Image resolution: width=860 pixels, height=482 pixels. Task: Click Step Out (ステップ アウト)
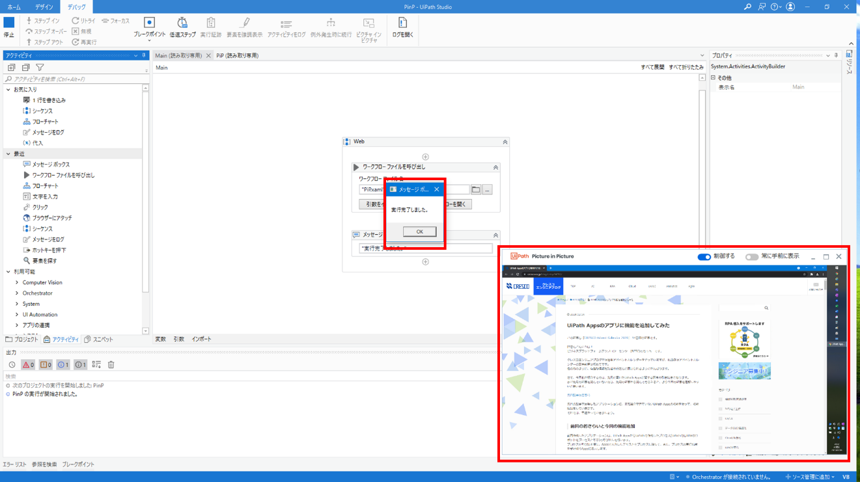coord(44,42)
